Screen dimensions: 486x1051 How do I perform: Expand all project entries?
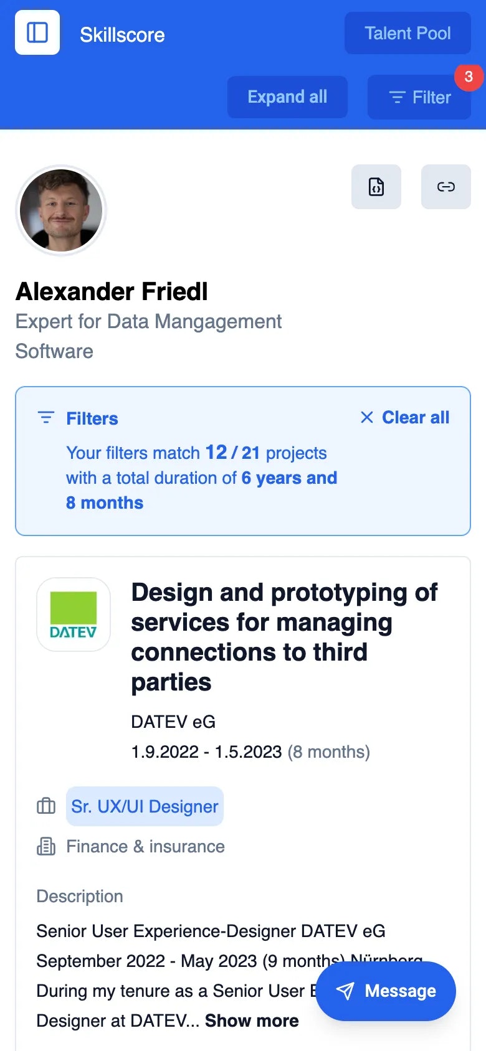pyautogui.click(x=287, y=97)
